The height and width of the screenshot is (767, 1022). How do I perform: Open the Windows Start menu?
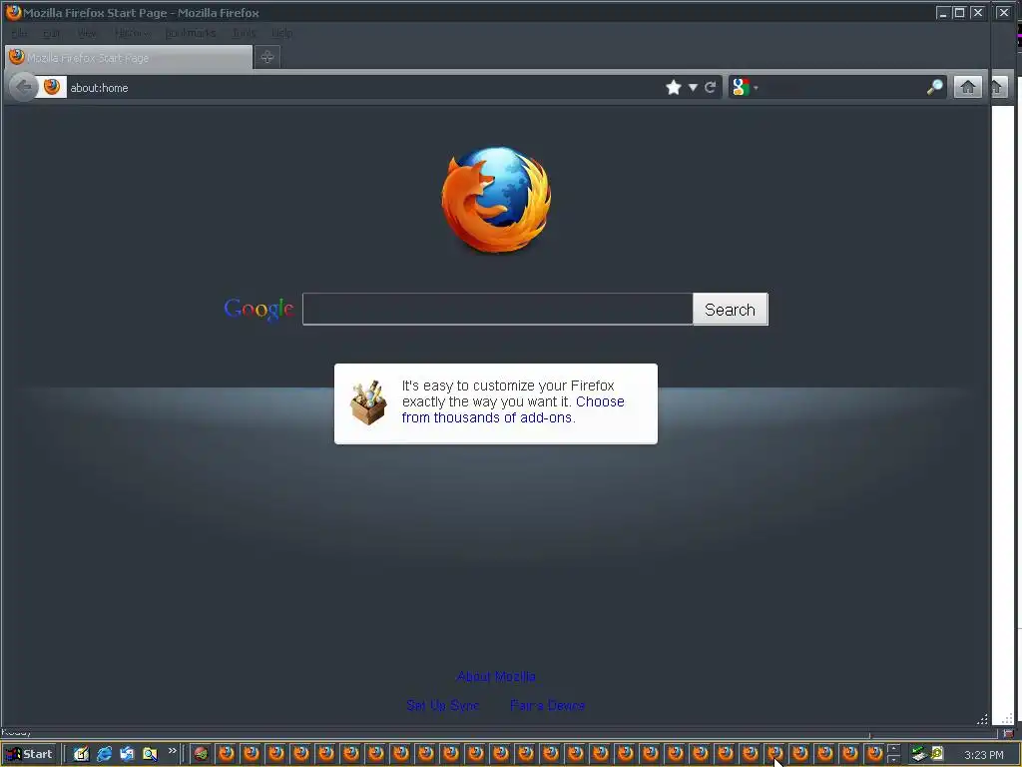(x=30, y=754)
